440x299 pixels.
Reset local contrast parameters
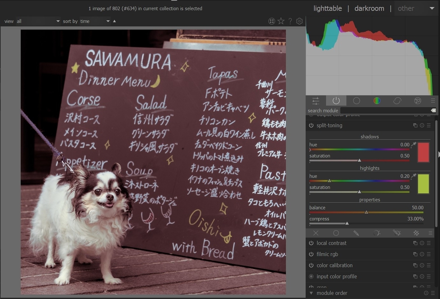[422, 243]
